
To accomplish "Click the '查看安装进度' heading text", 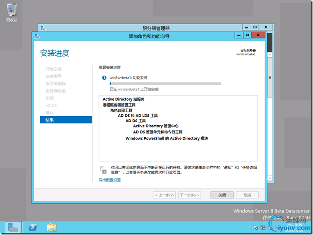I will coord(110,67).
